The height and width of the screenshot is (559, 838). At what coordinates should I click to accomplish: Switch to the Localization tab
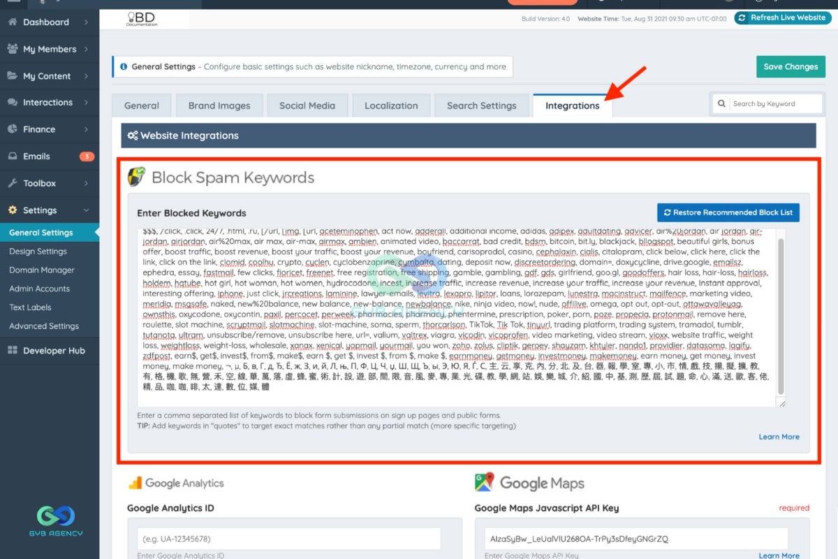[x=391, y=106]
